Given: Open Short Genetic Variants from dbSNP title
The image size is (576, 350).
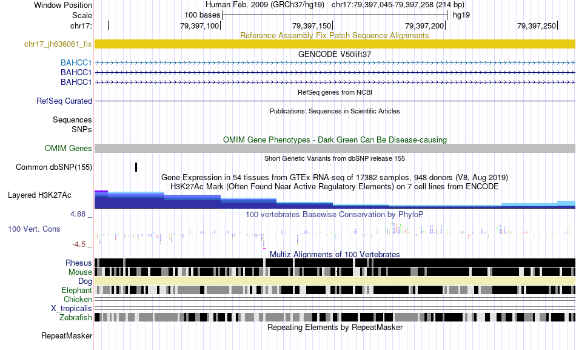Looking at the screenshot, I should (x=335, y=158).
